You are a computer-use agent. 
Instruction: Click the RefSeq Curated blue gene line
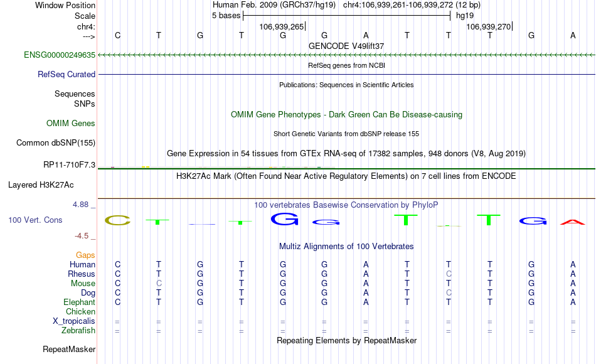(x=346, y=74)
